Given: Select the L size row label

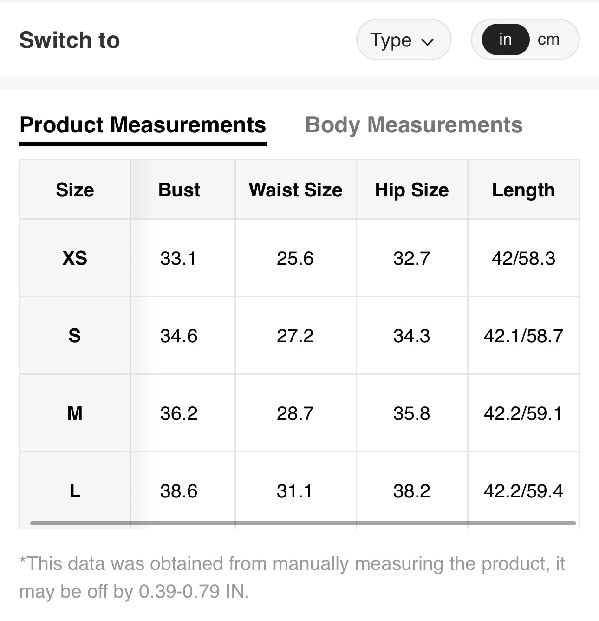Looking at the screenshot, I should pyautogui.click(x=75, y=491).
